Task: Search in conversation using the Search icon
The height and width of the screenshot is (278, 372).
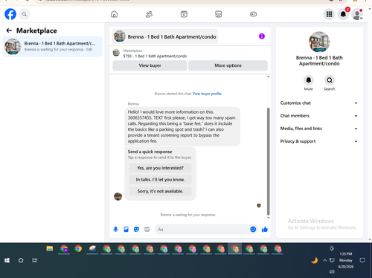Action: (330, 80)
